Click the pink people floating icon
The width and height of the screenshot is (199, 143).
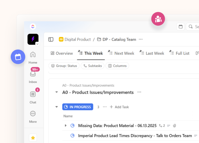tap(158, 19)
